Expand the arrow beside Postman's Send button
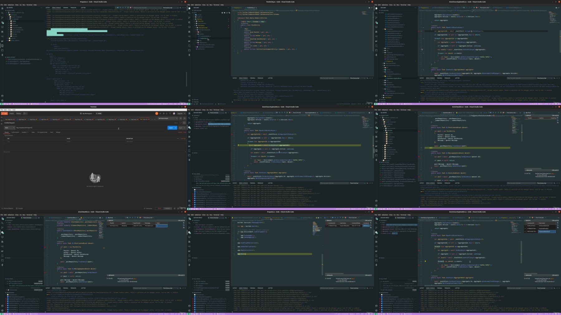 (x=175, y=128)
